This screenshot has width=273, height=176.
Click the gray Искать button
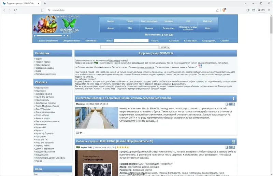165,47
